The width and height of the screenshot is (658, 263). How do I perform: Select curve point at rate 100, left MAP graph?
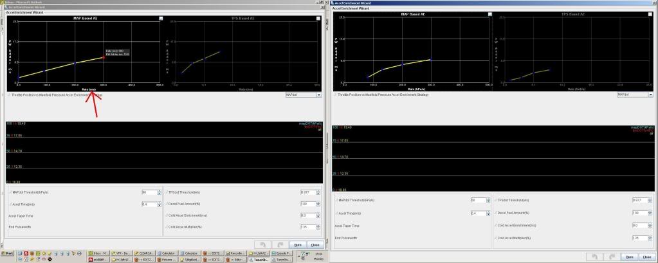(44, 71)
